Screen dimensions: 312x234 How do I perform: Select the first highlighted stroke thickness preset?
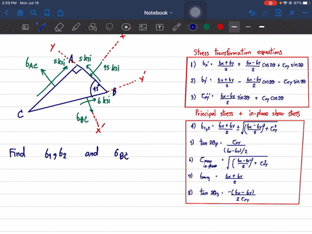tap(234, 27)
